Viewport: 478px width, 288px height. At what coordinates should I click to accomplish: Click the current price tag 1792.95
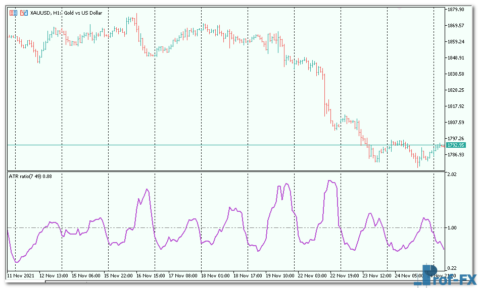[x=456, y=145]
